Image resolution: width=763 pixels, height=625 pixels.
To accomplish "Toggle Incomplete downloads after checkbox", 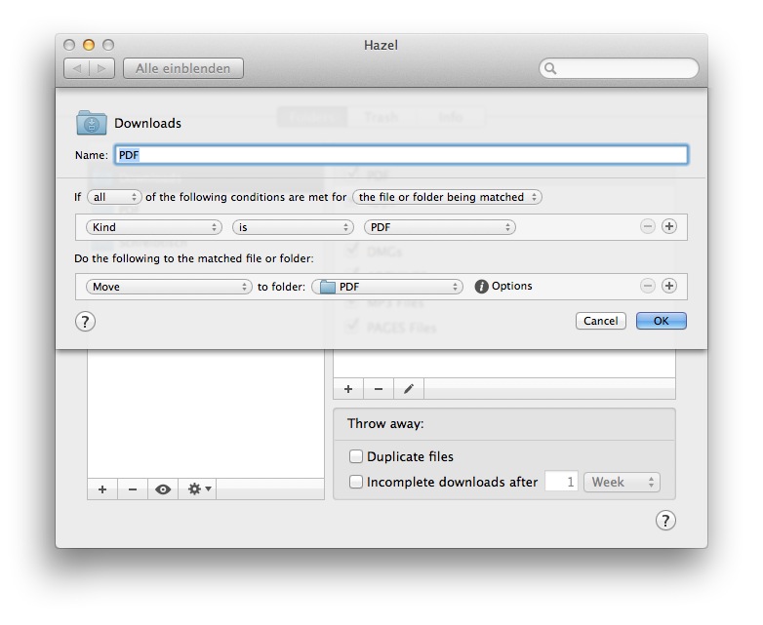I will [x=356, y=482].
